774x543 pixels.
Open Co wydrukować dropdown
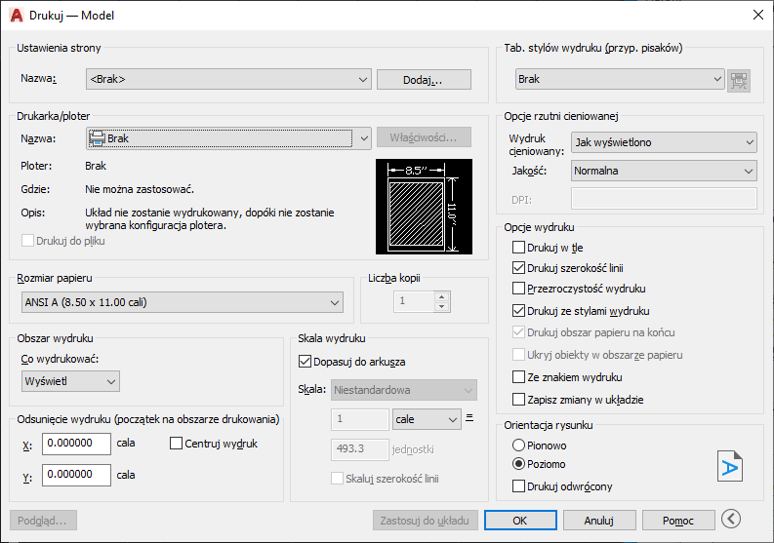pos(70,381)
